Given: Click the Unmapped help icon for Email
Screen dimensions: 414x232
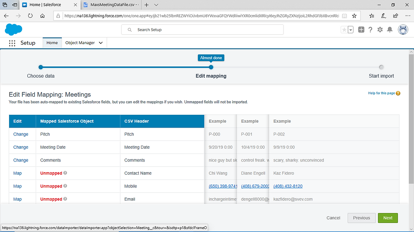Looking at the screenshot, I should (65, 199).
